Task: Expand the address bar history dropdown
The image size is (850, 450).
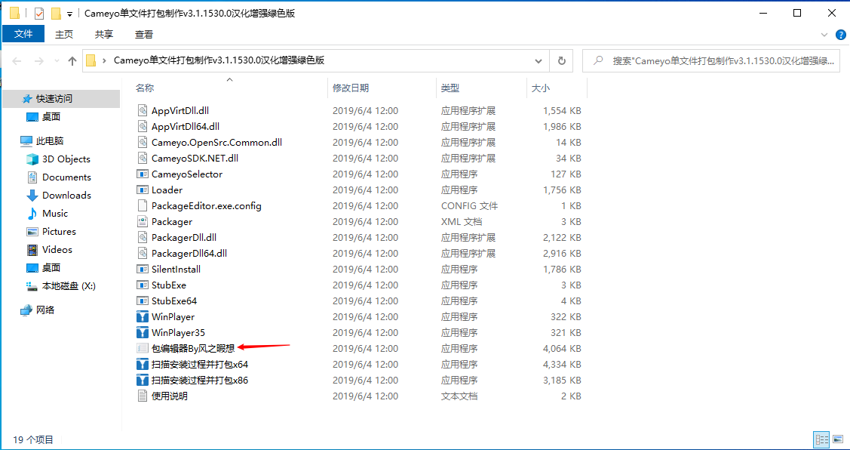Action: (x=539, y=61)
